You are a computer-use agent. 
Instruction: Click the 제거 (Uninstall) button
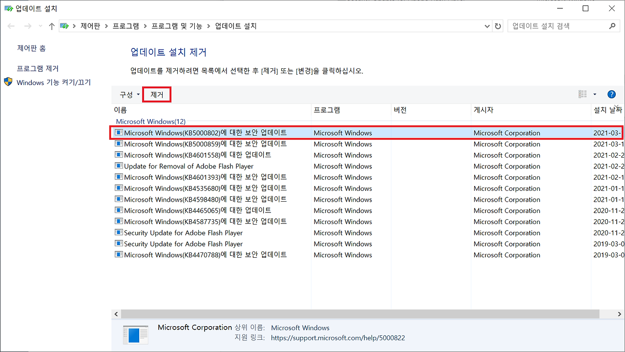tap(156, 94)
